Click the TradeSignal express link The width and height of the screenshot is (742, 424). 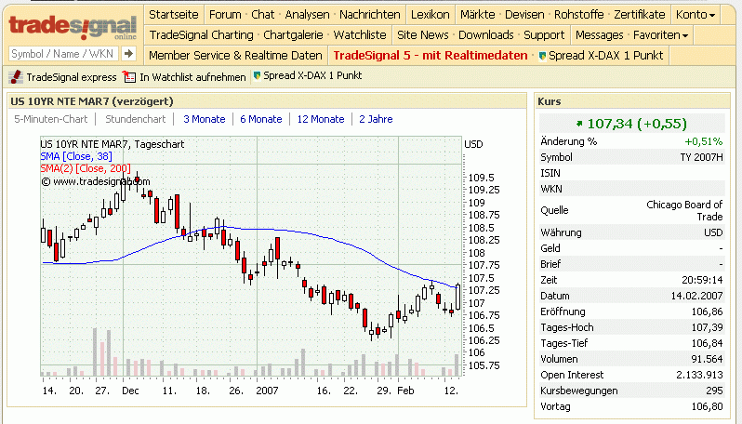pos(72,77)
